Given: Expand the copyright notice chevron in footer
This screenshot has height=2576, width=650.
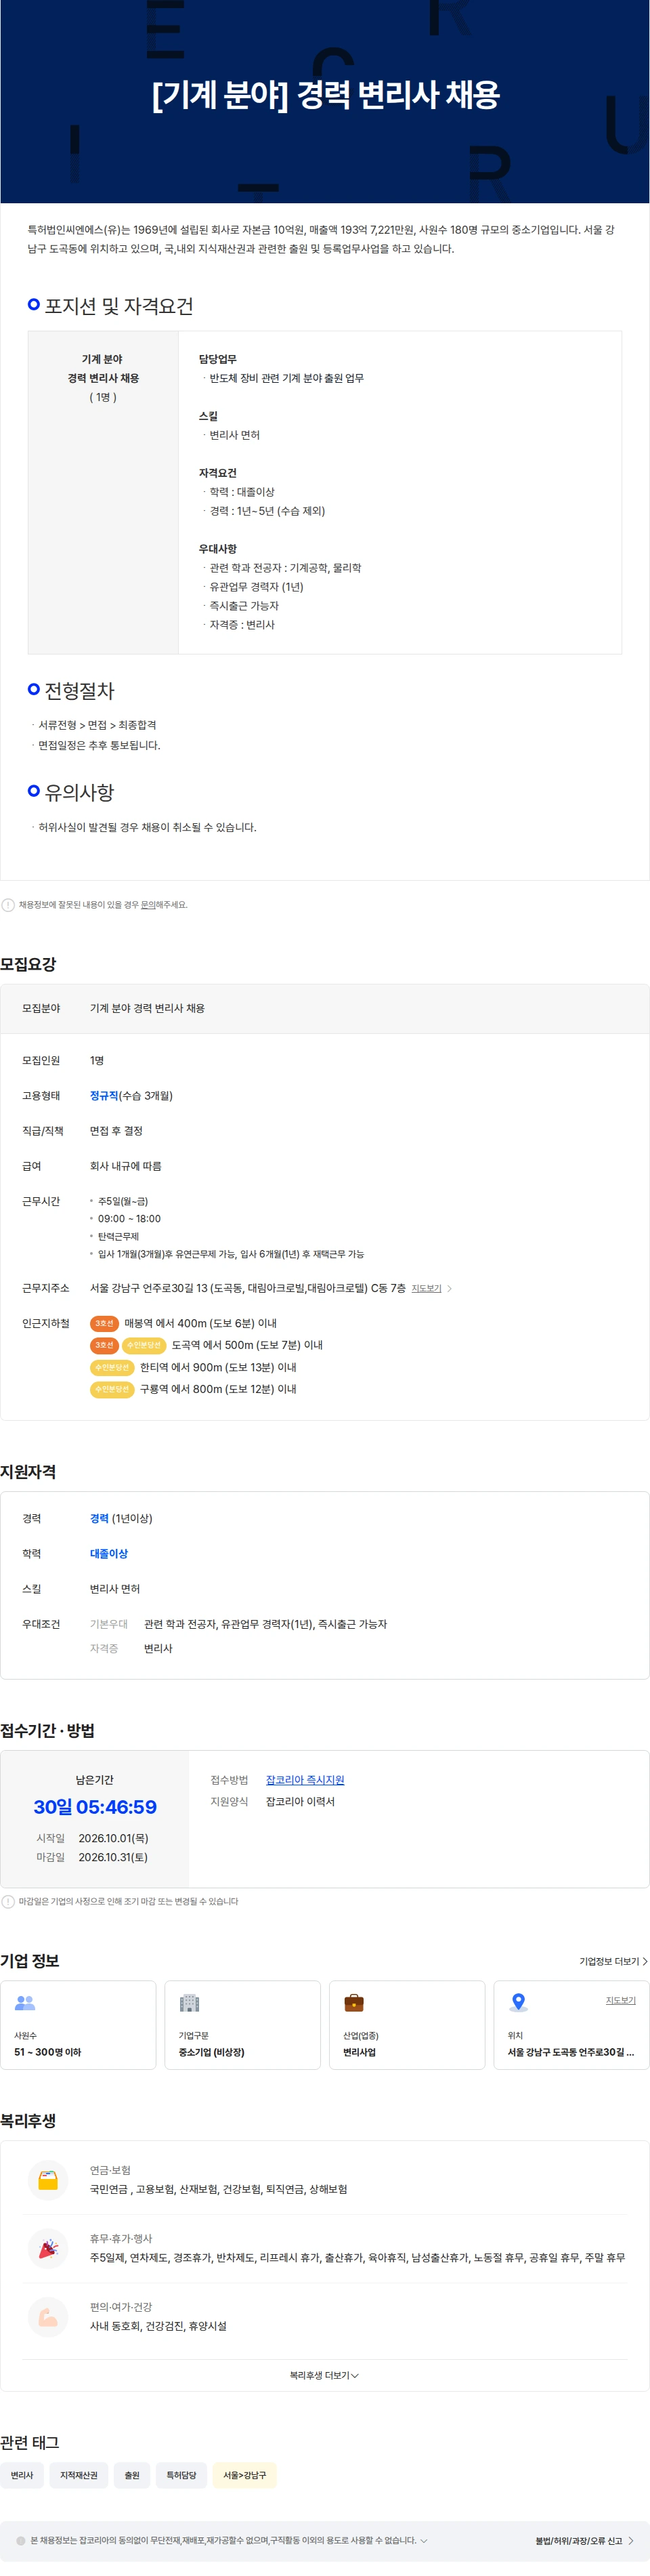Looking at the screenshot, I should pyautogui.click(x=424, y=2541).
